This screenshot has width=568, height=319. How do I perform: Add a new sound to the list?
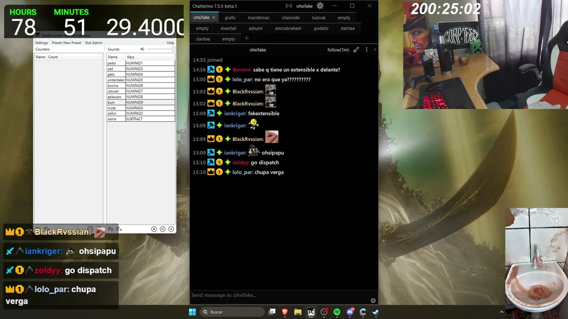pos(110,229)
